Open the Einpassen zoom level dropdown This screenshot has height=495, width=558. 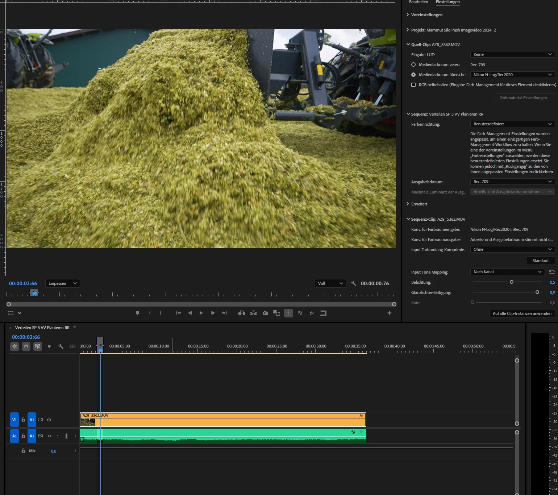(62, 283)
